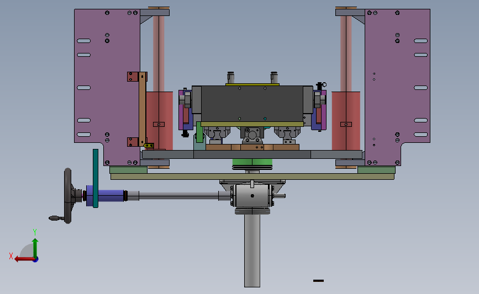Click the silver gearbox housing below plate
479x294 pixels.
[252, 196]
